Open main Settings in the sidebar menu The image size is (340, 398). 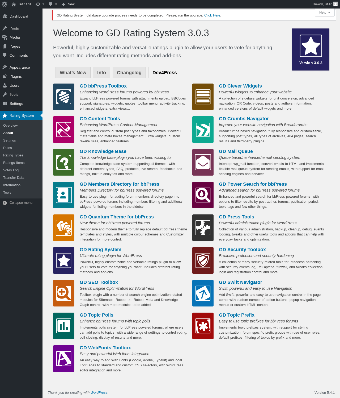pos(21,103)
